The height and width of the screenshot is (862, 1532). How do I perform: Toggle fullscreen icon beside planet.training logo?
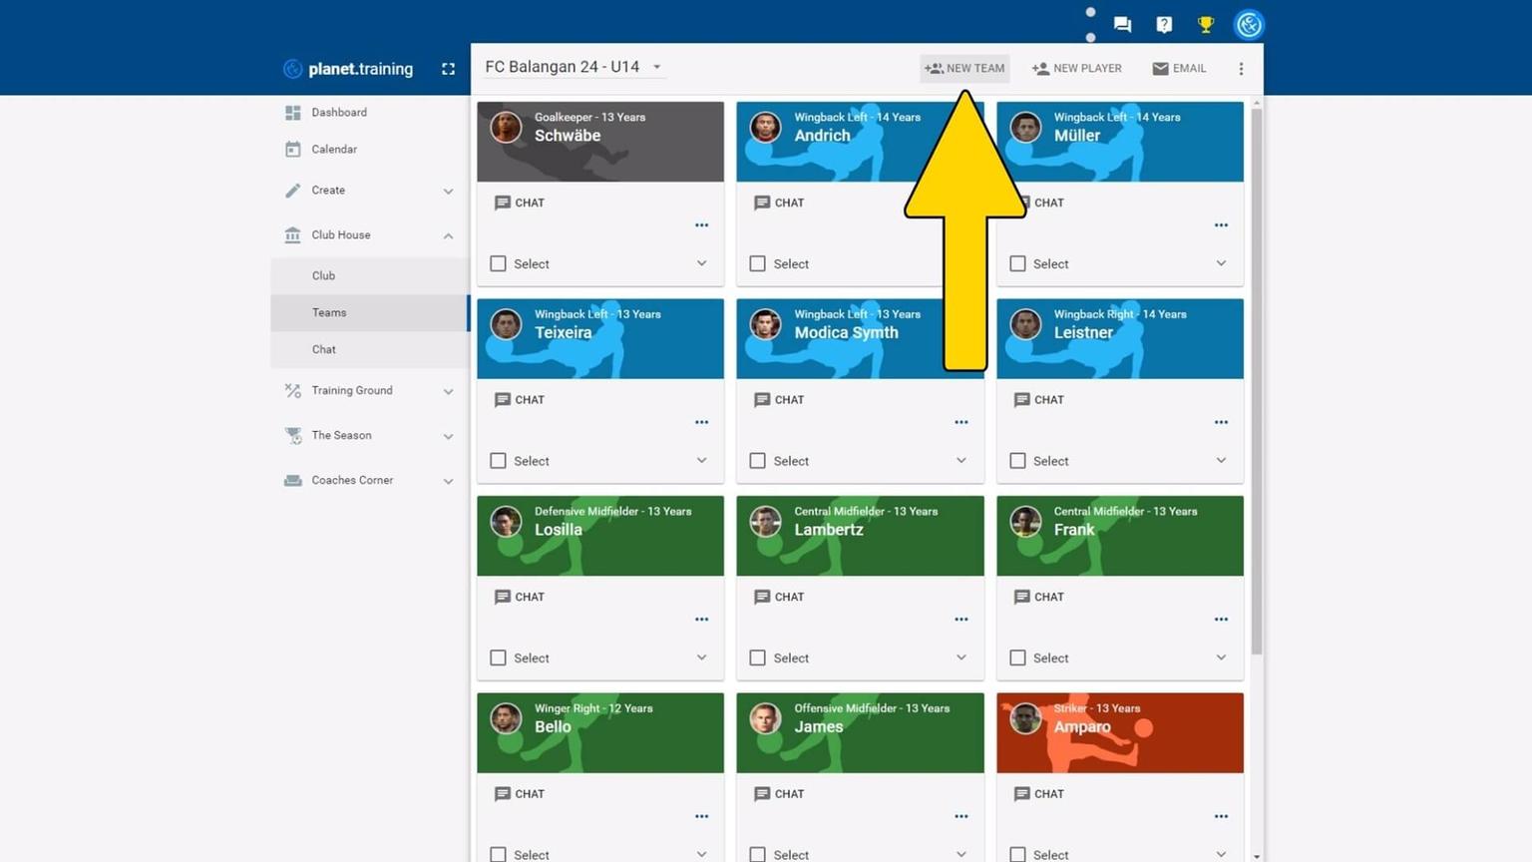click(x=448, y=69)
